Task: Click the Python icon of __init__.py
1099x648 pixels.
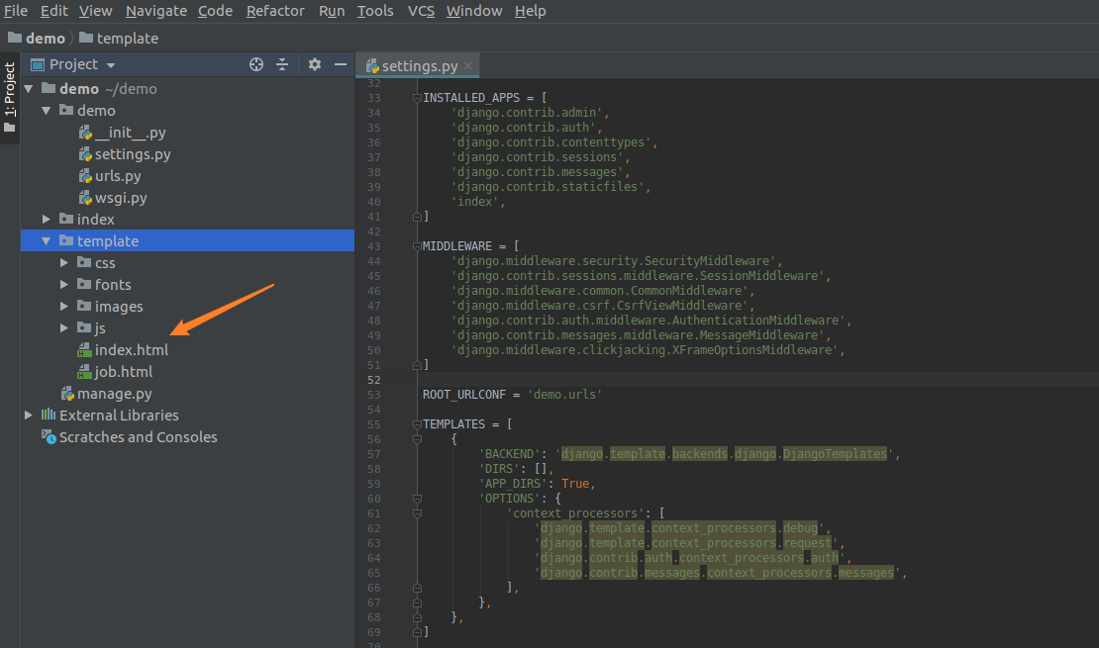Action: coord(85,133)
